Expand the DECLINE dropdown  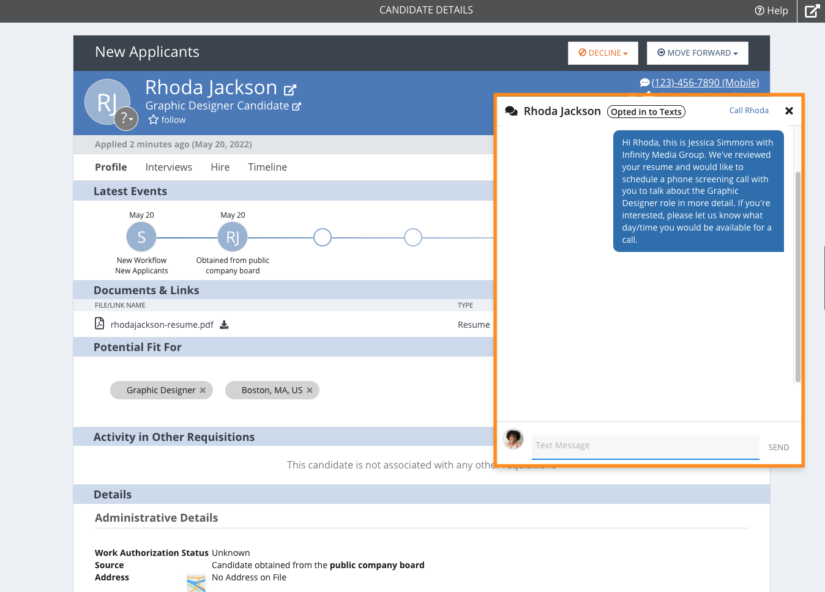(x=603, y=53)
